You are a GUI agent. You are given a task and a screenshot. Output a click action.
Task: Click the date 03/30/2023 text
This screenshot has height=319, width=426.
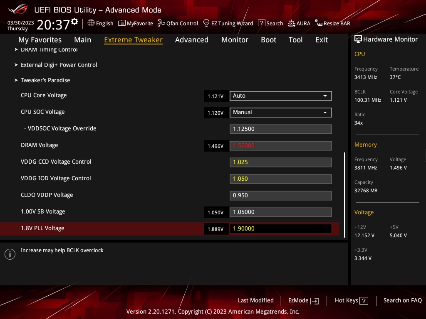(x=21, y=23)
